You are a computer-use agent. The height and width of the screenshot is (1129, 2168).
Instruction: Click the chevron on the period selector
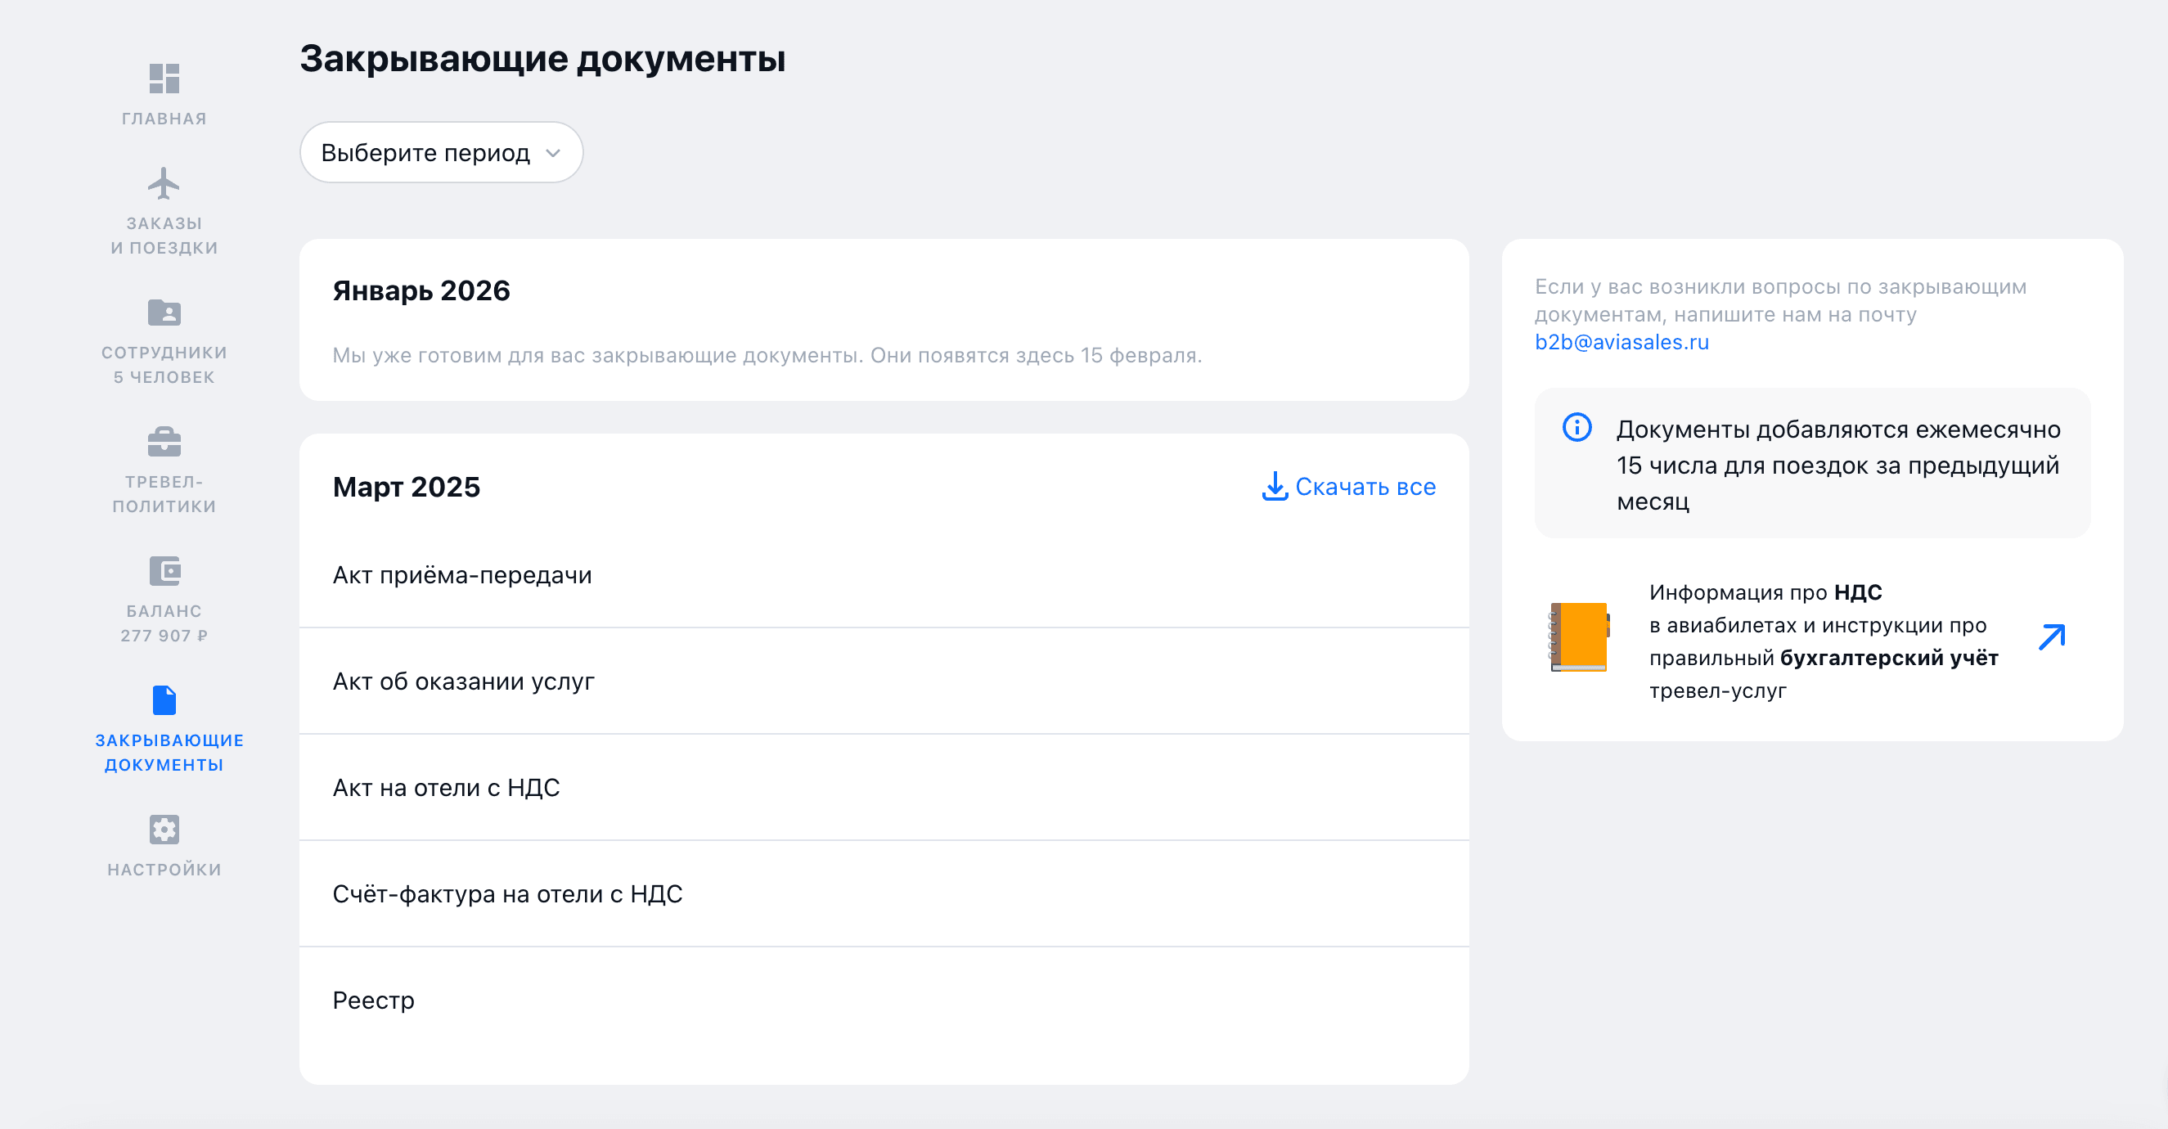(553, 153)
